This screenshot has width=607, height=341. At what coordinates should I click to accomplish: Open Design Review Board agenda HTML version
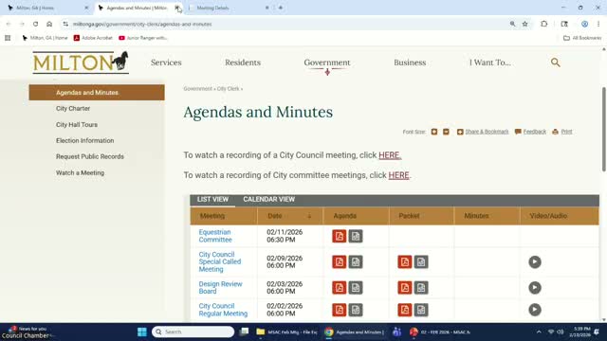pyautogui.click(x=356, y=288)
